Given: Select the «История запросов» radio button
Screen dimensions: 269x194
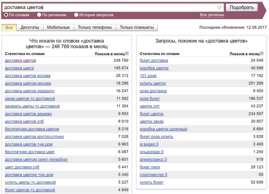Looking at the screenshot, I should (x=76, y=15).
